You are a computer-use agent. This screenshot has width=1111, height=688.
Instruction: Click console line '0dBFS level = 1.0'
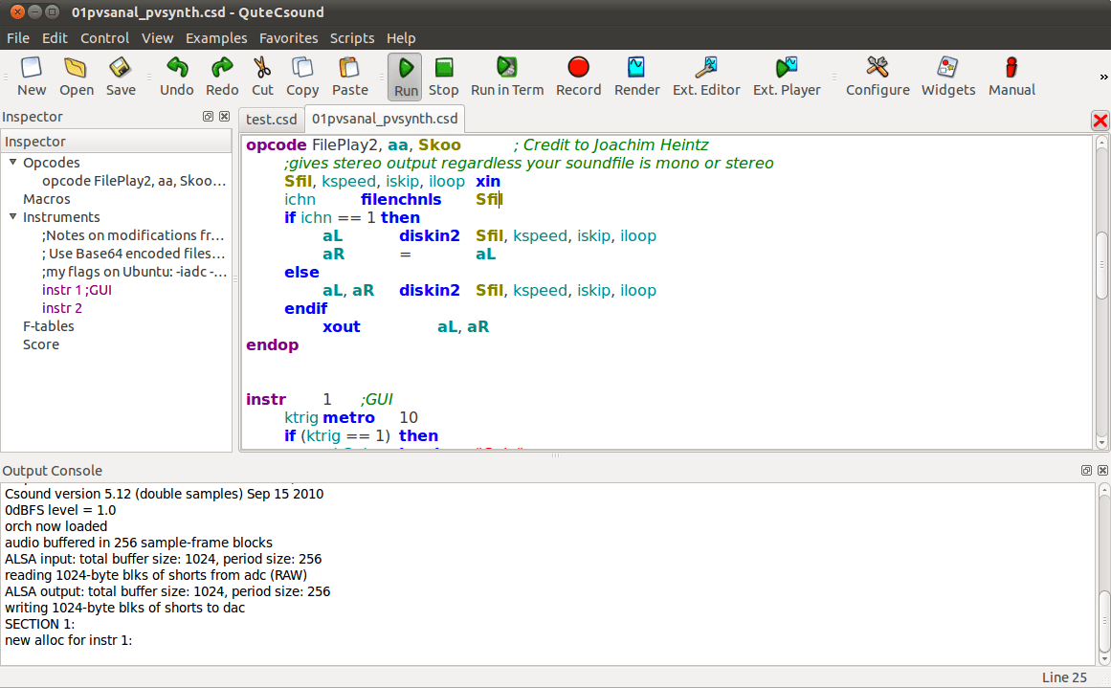point(60,510)
